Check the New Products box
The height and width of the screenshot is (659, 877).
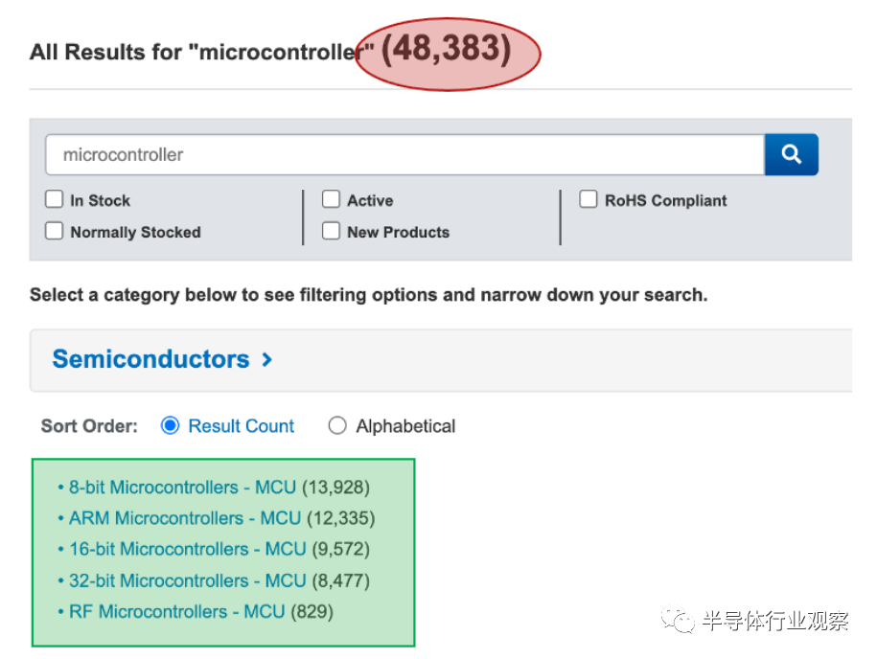coord(331,232)
